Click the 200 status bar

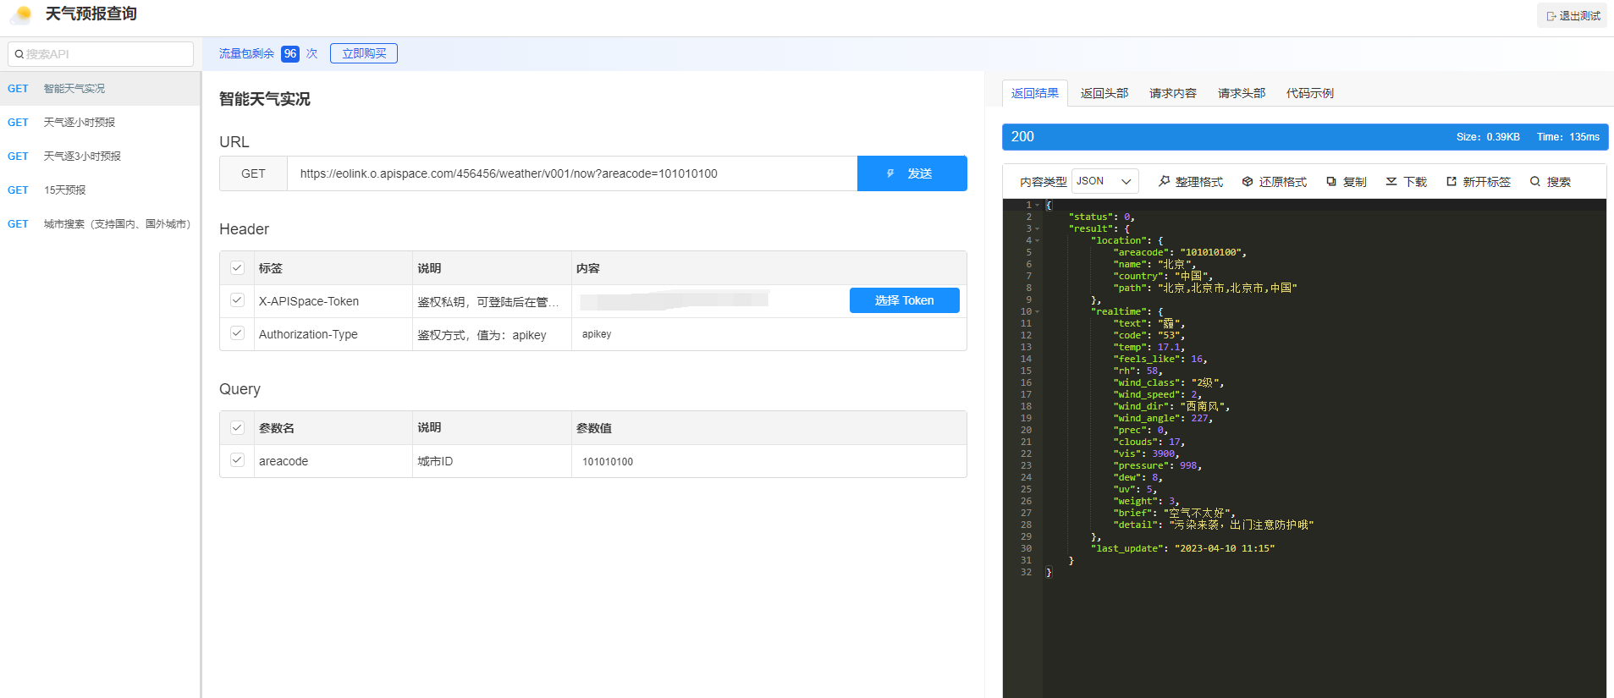1305,137
